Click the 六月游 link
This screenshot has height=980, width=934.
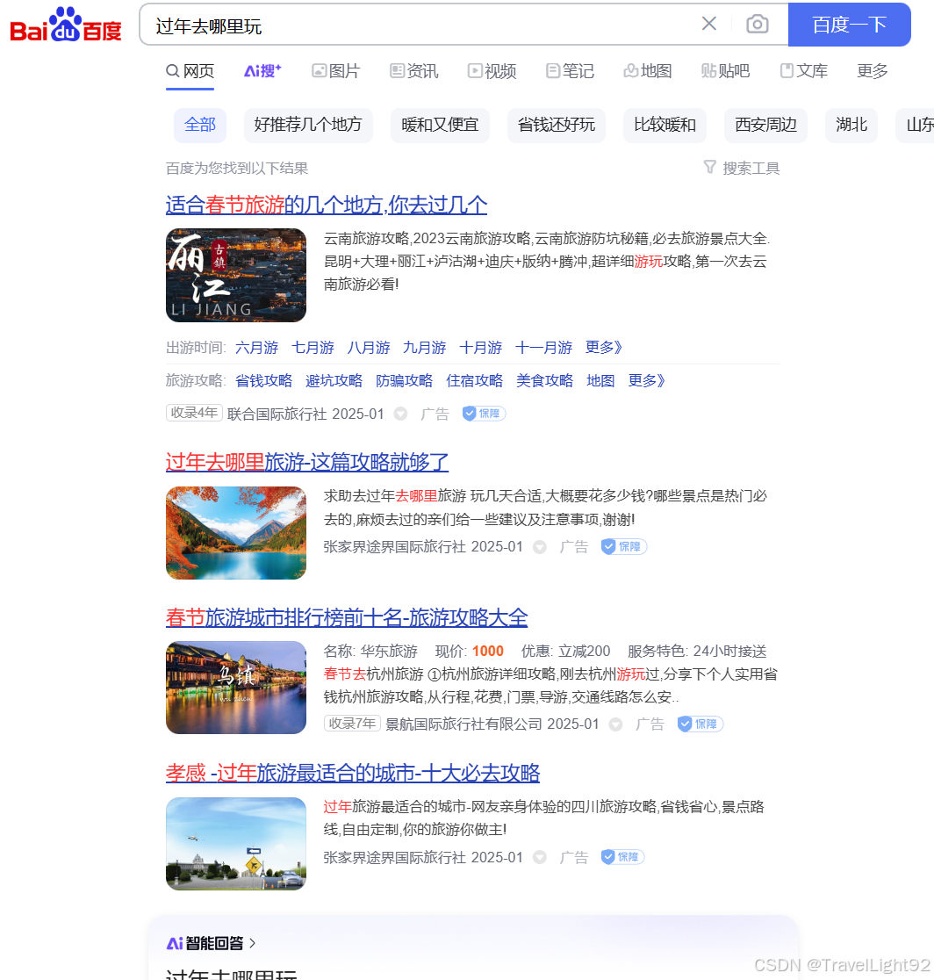257,348
